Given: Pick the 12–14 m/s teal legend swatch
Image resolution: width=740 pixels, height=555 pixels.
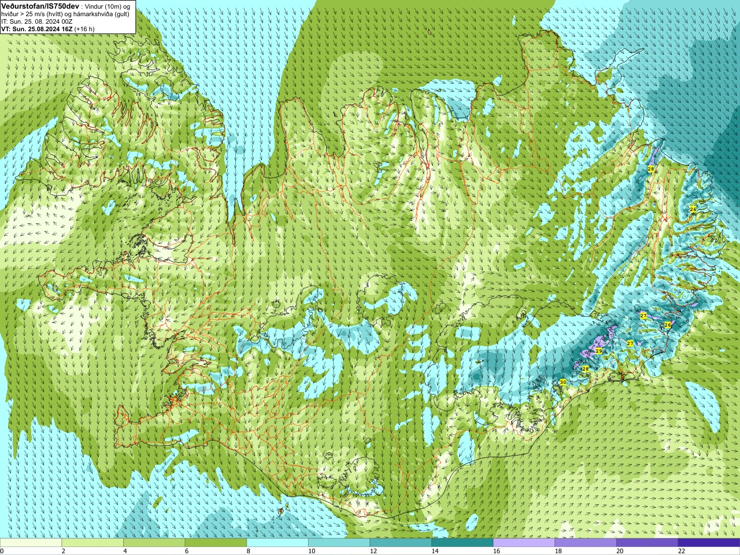Looking at the screenshot, I should pos(401,543).
